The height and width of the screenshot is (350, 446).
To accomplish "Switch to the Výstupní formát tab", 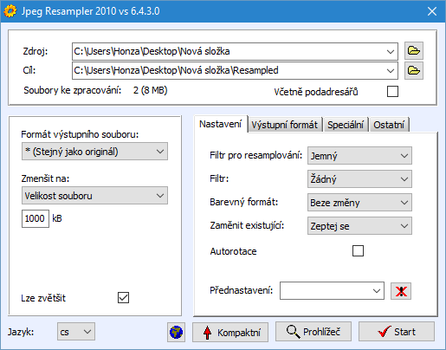I will point(285,125).
